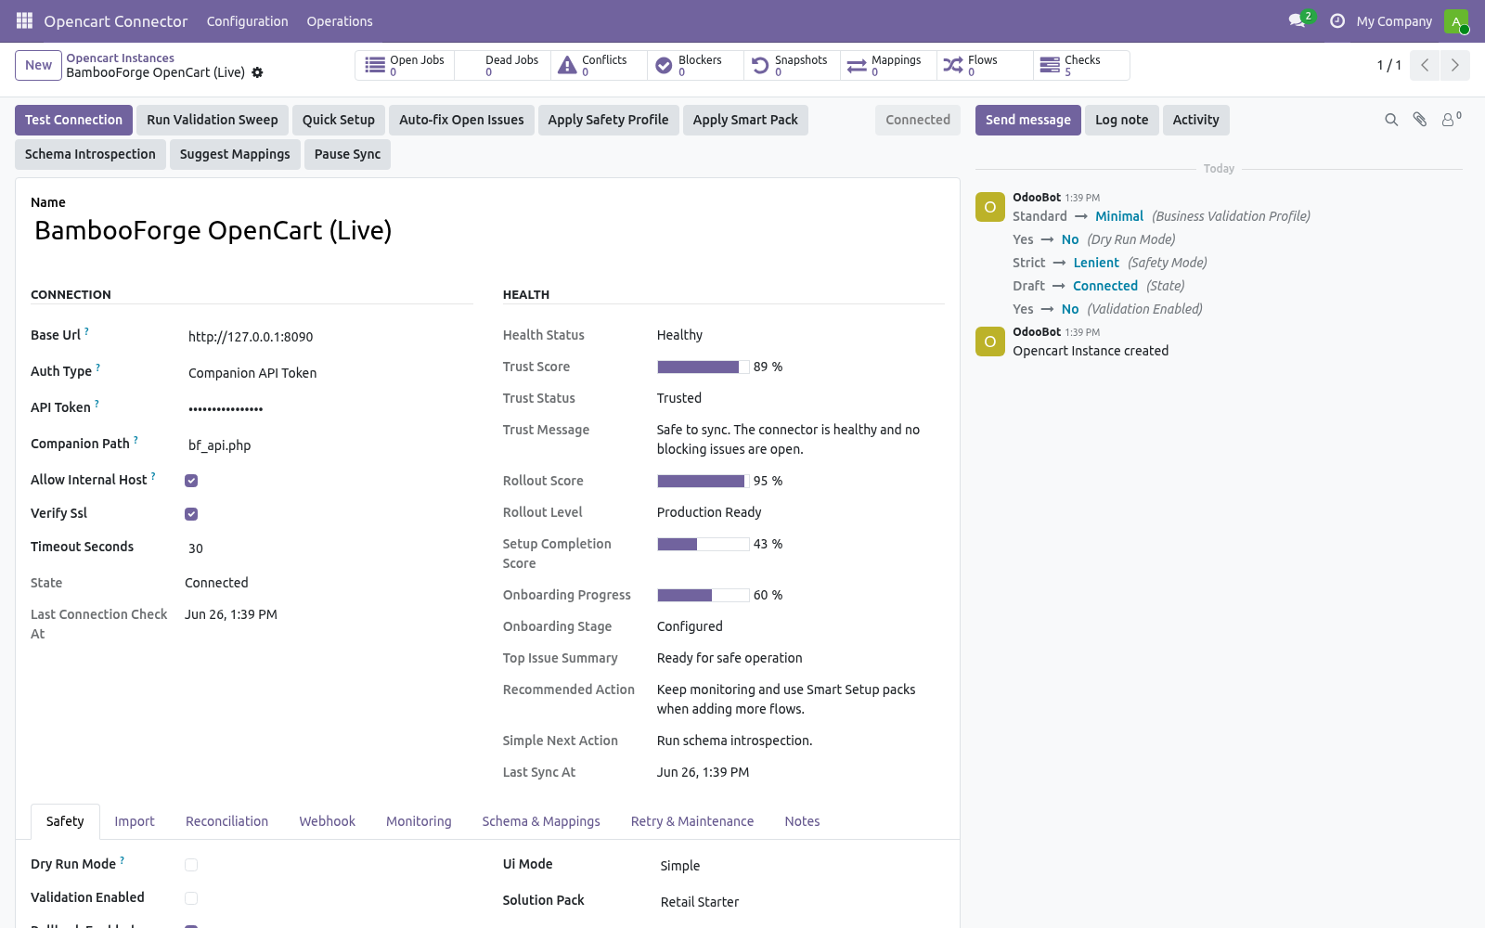Edit the instance Name field

point(487,231)
